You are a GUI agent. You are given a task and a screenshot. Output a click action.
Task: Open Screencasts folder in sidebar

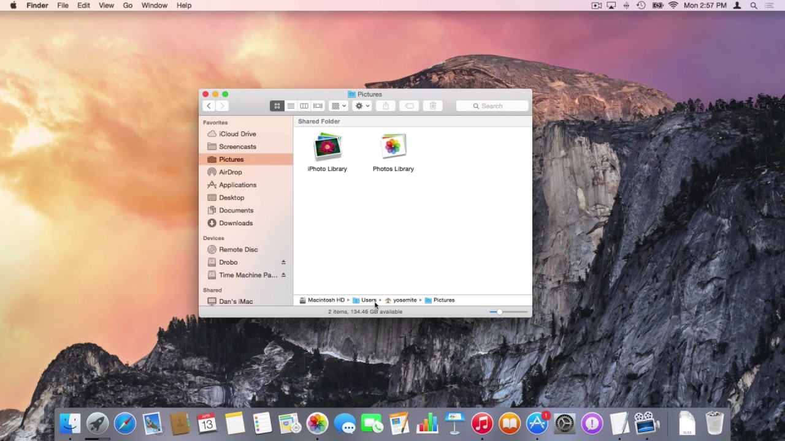245,147
